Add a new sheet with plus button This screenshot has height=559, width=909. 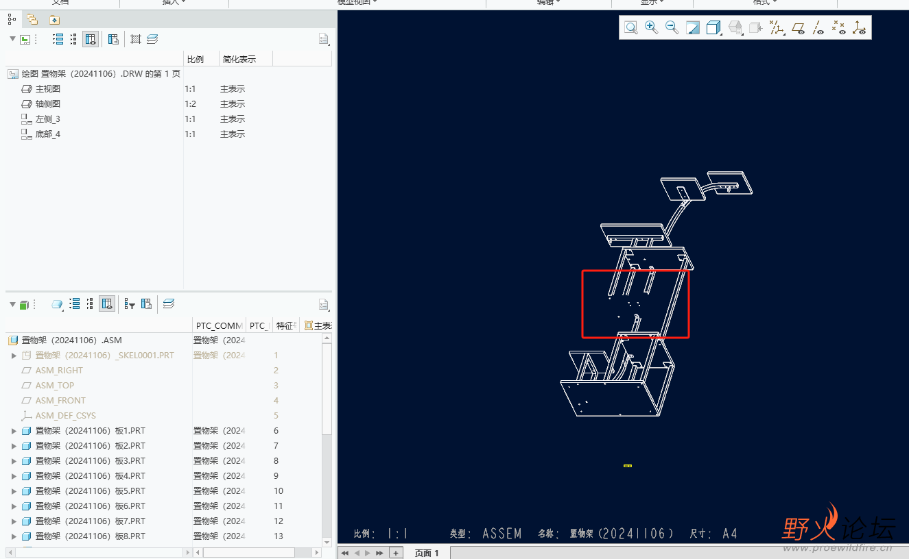coord(396,553)
